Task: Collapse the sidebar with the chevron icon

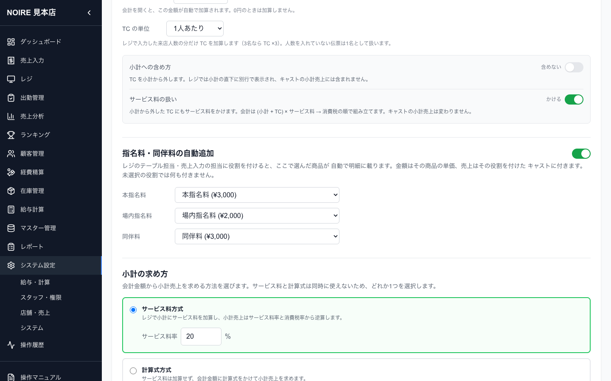Action: pyautogui.click(x=89, y=13)
